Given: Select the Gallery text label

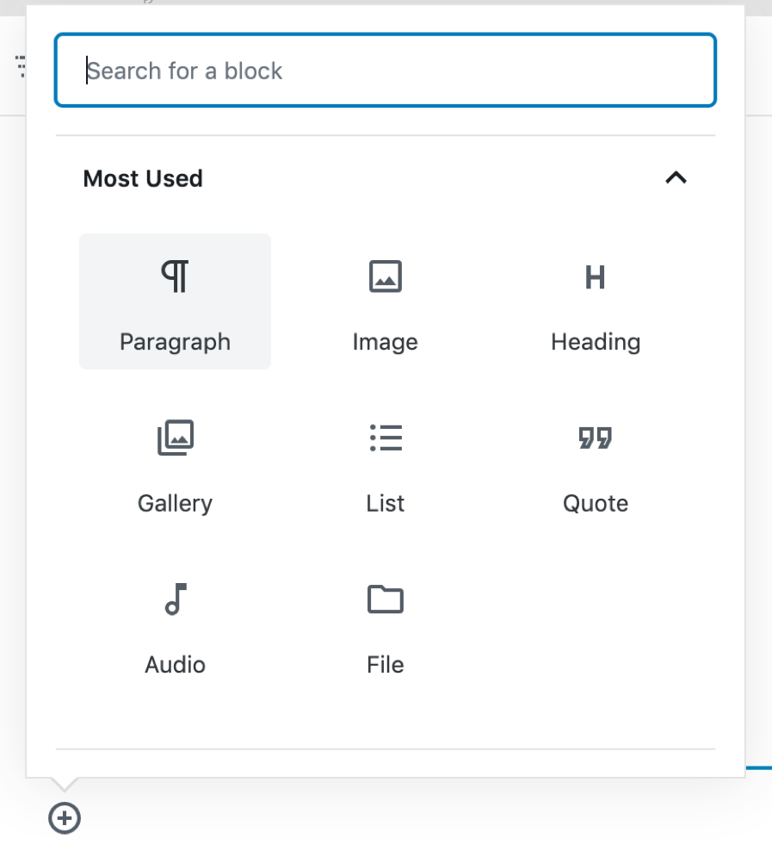Looking at the screenshot, I should [175, 503].
